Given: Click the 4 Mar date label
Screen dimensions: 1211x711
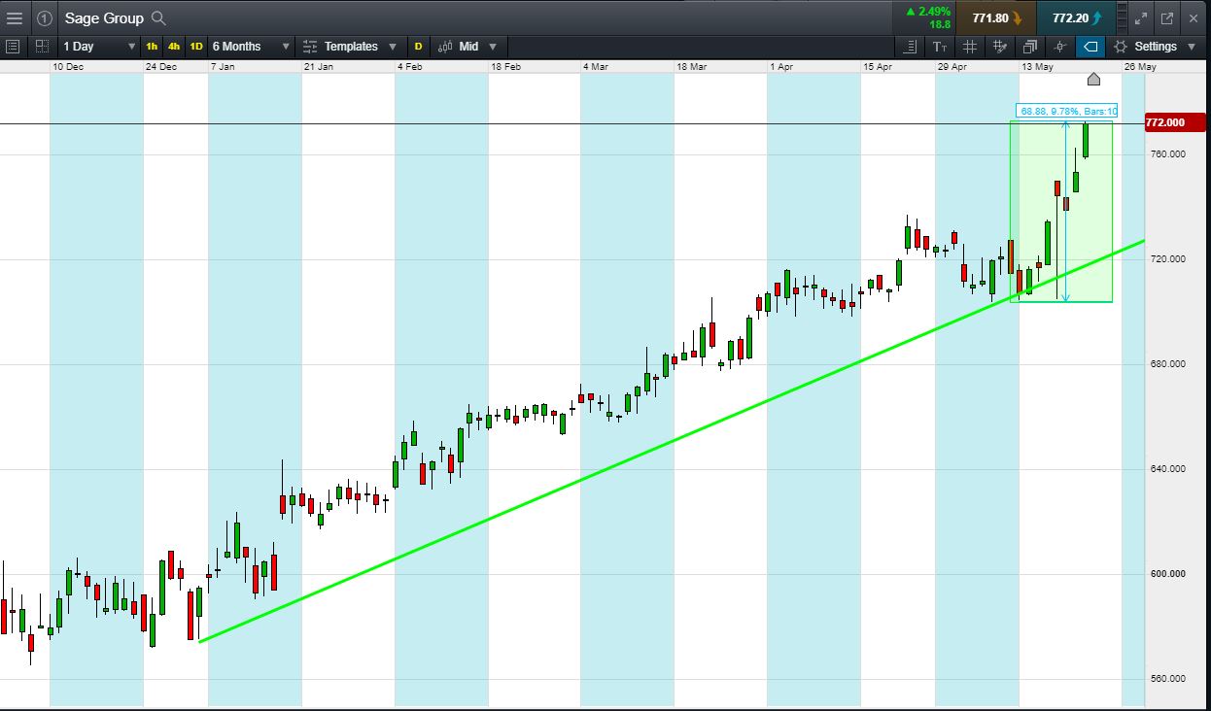Looking at the screenshot, I should coord(596,67).
